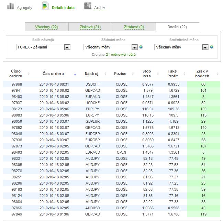Image resolution: width=223 pixels, height=221 pixels.
Task: Click take profit value 0.9935
Action: click(174, 84)
